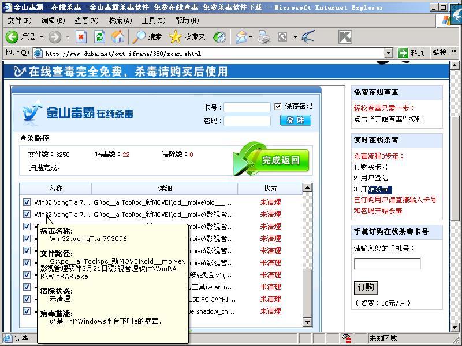This screenshot has width=462, height=346.
Task: Open Favorites (收藏夹) star
Action: click(176, 37)
